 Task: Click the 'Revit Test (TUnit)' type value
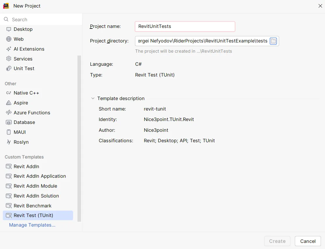pos(155,75)
